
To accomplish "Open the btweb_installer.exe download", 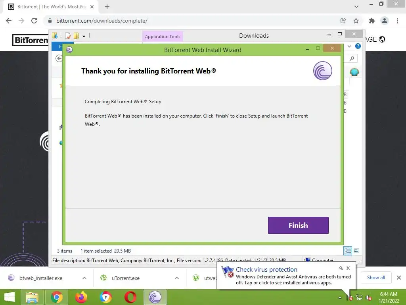I will [x=41, y=278].
